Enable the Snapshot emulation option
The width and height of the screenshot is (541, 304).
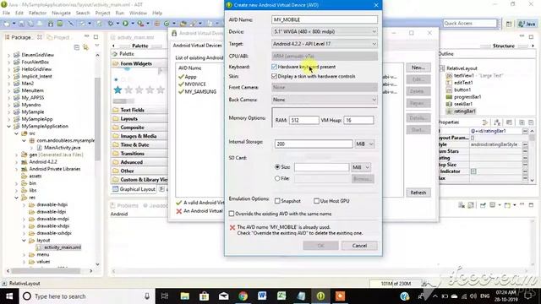tap(277, 201)
